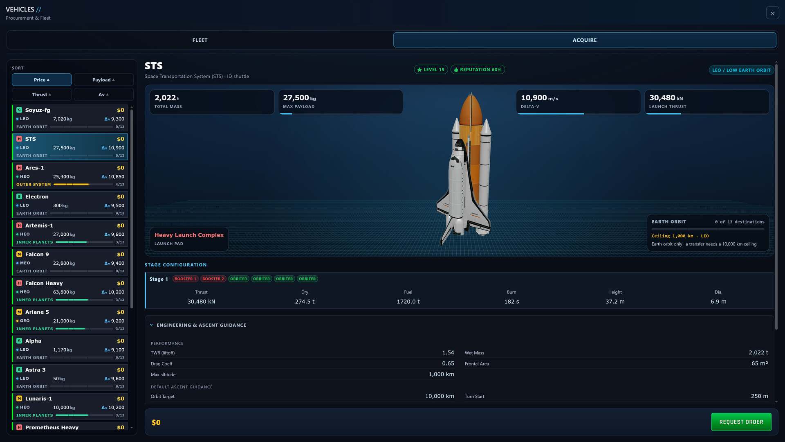785x442 pixels.
Task: Switch to the FLEET tab
Action: pos(200,40)
